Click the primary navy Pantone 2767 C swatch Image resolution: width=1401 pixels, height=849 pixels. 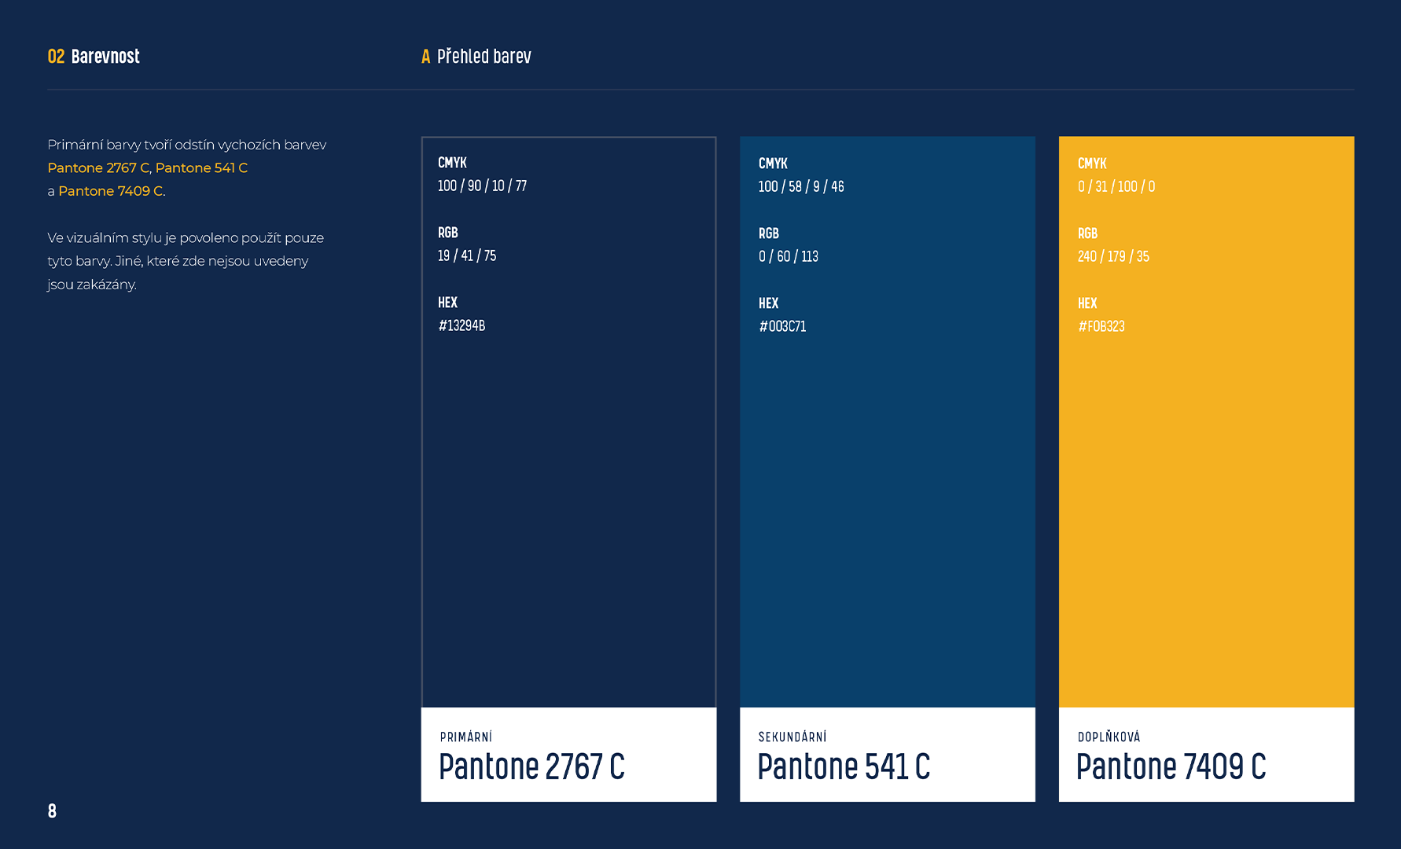tap(568, 422)
